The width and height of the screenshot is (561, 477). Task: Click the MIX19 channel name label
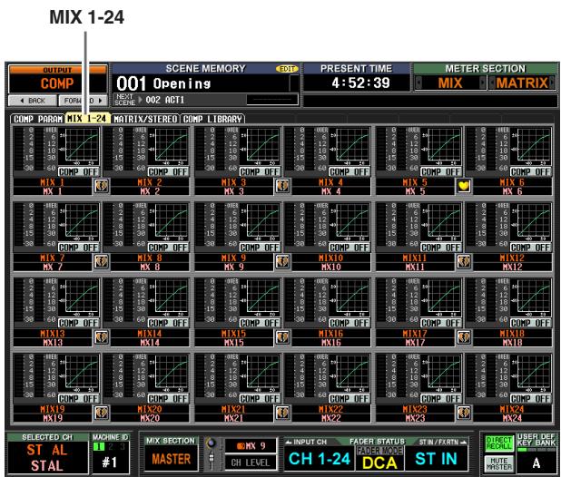point(53,409)
